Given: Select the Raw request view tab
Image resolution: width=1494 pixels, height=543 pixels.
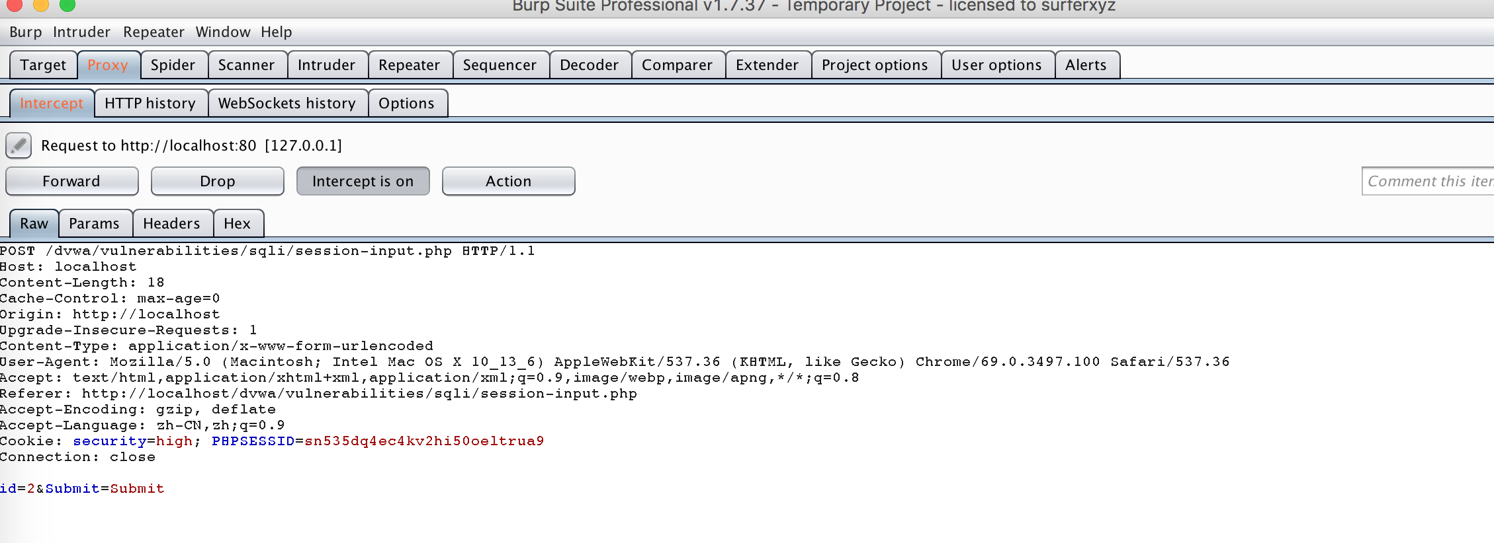Looking at the screenshot, I should (34, 223).
